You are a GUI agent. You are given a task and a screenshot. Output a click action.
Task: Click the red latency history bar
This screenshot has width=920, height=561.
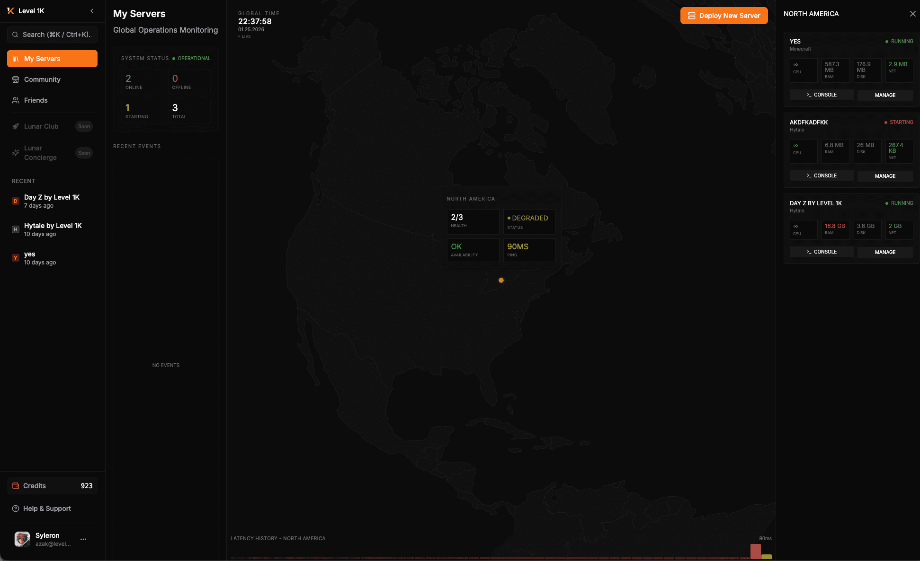756,552
